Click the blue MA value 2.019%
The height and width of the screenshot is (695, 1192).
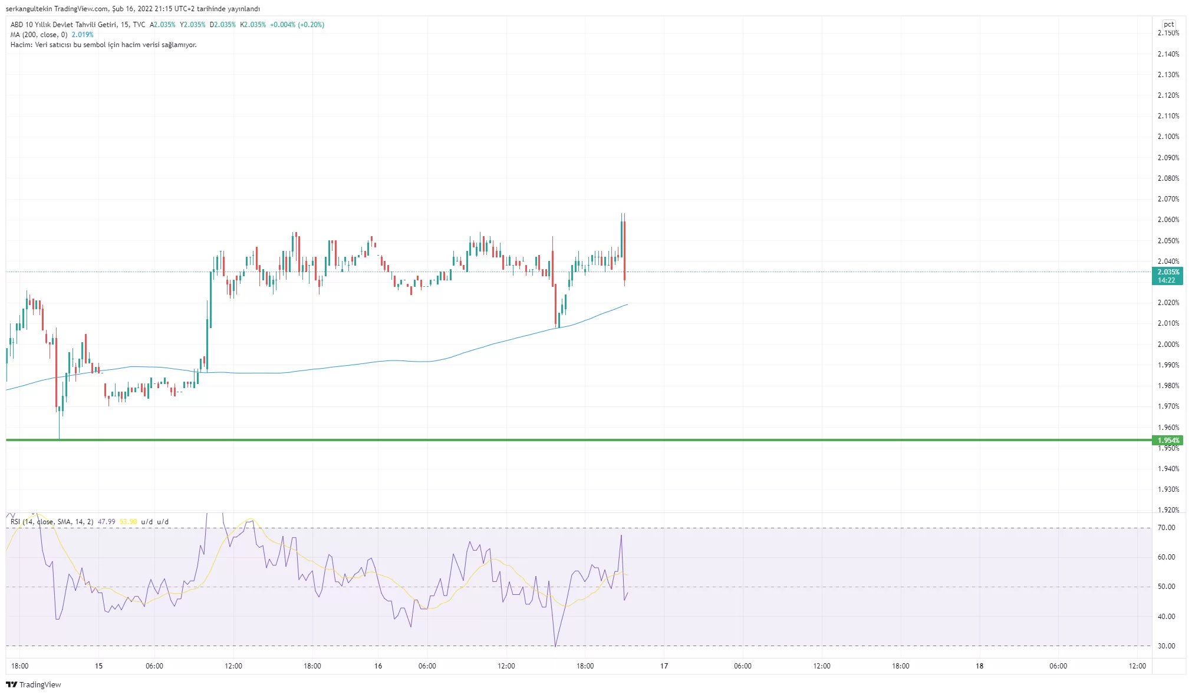click(x=83, y=35)
